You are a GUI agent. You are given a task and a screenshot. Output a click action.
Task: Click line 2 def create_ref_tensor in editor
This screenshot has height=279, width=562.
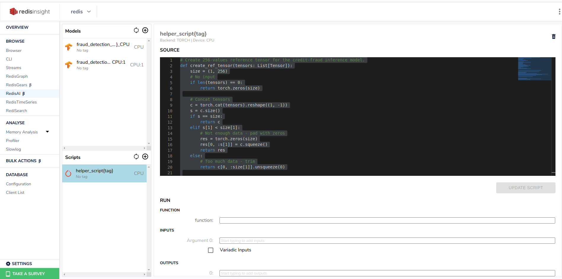(x=236, y=66)
